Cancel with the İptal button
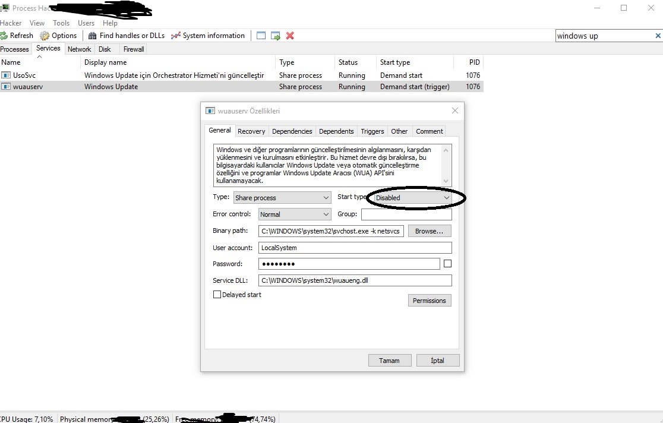Image resolution: width=663 pixels, height=423 pixels. [x=438, y=361]
